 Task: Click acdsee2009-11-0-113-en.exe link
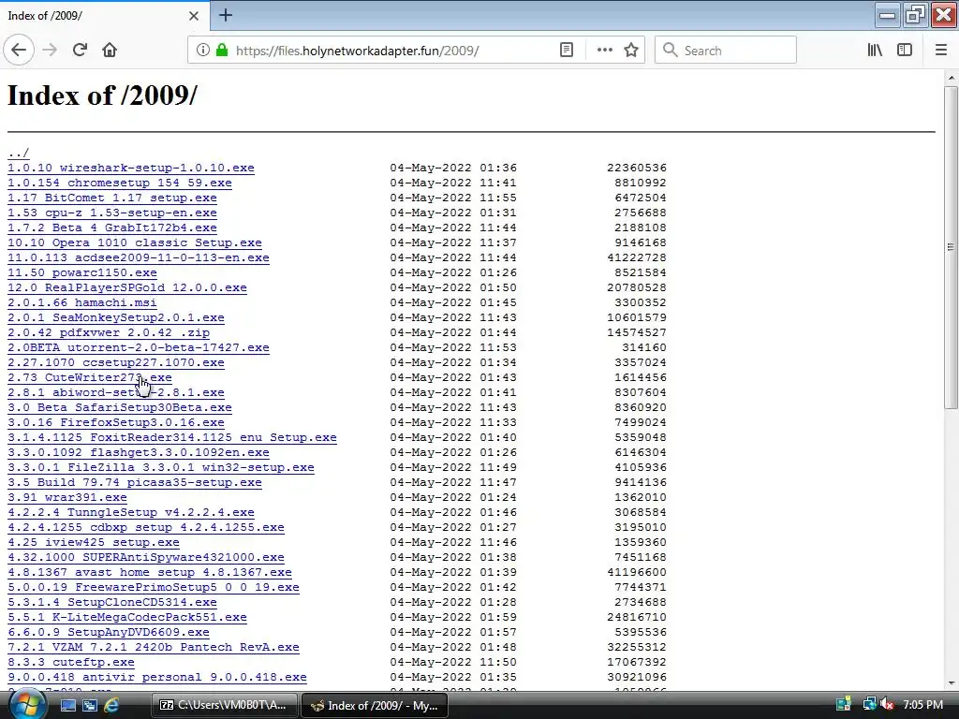pos(139,257)
